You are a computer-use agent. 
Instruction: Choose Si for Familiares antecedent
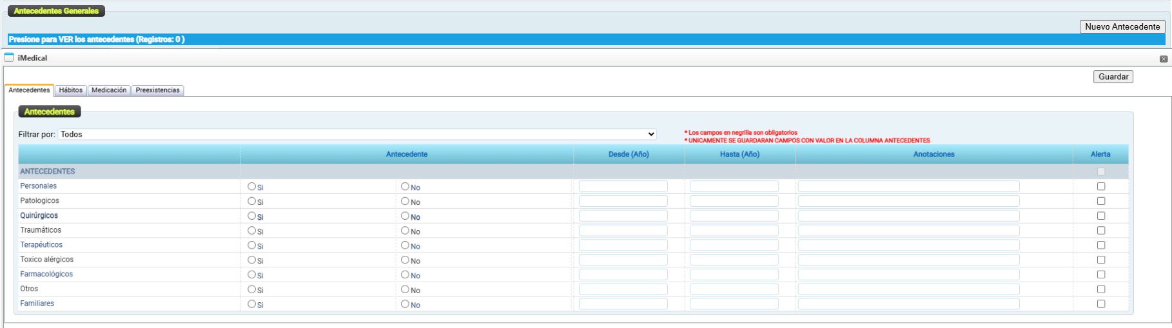[x=251, y=304]
